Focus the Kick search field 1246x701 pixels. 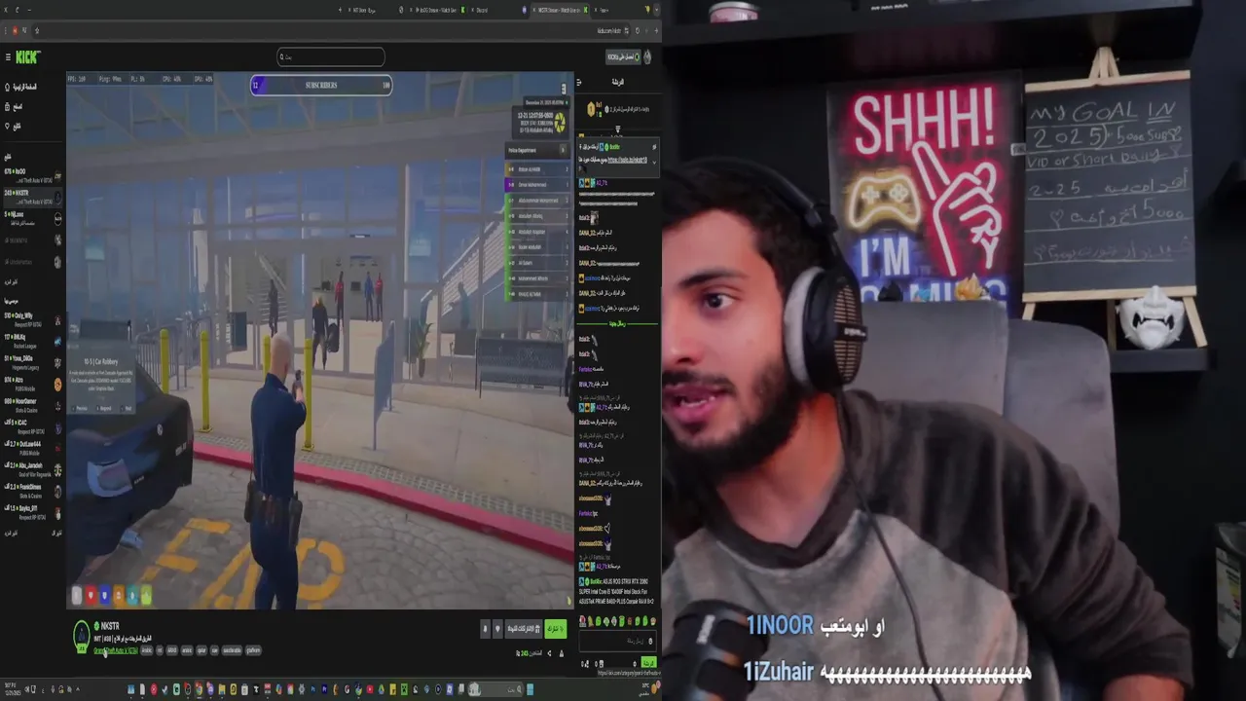[x=331, y=56]
